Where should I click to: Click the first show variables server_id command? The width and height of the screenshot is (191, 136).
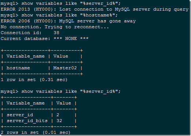(x=60, y=4)
